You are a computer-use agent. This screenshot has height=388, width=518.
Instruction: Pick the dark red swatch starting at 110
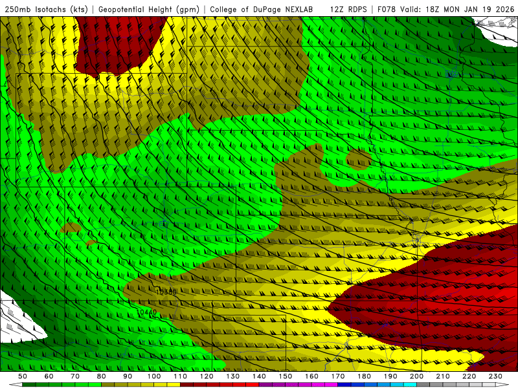click(186, 385)
